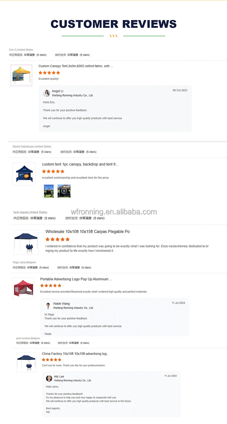
Task: Open the red pop up tent thumbnail
Action: (23, 288)
